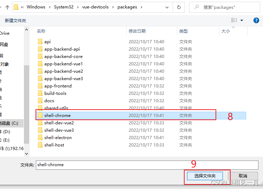
Task: Open the (E:) drive in sidebar
Action: (x=5, y=140)
